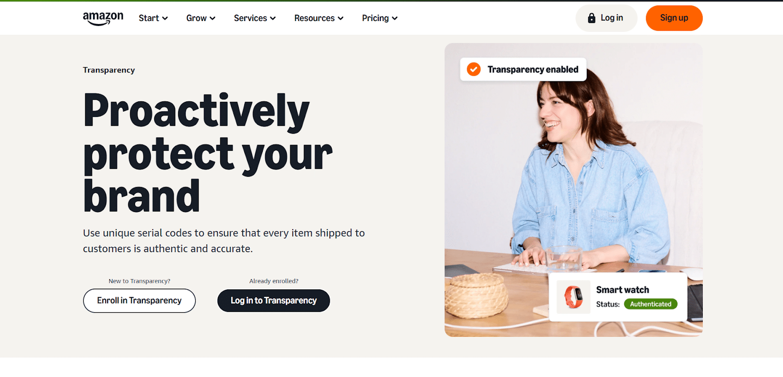
Task: Open the Services navigation item
Action: tap(254, 18)
